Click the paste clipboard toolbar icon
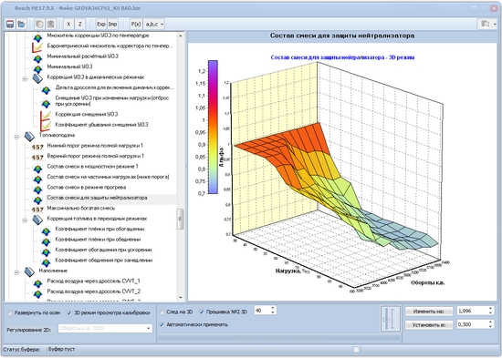Screen dimensions: 502x358 click(50, 24)
